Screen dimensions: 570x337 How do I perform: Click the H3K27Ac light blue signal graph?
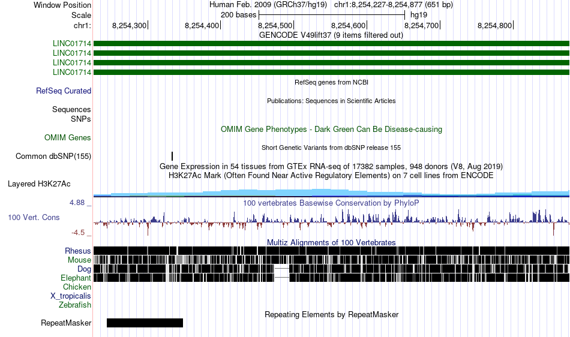(x=332, y=193)
